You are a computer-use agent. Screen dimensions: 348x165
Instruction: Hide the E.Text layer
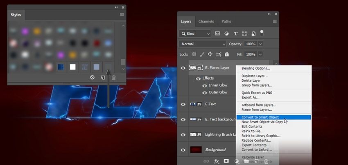point(183,104)
